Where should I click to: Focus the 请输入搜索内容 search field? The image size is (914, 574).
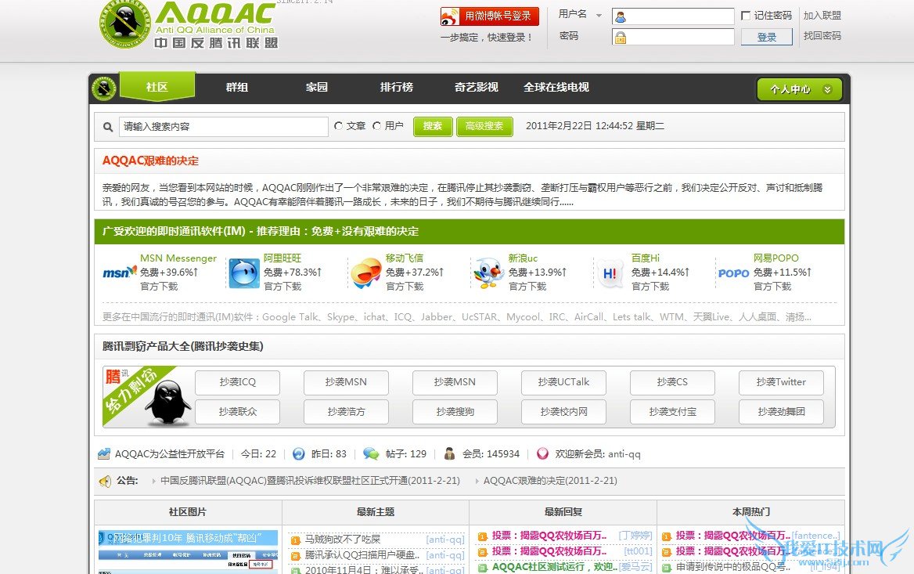(x=223, y=127)
